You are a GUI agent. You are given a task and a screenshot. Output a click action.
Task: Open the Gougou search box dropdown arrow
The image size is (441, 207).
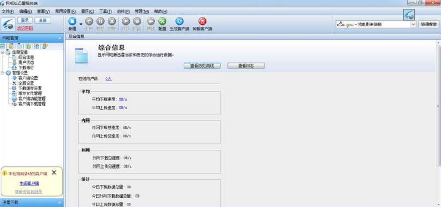coord(413,24)
